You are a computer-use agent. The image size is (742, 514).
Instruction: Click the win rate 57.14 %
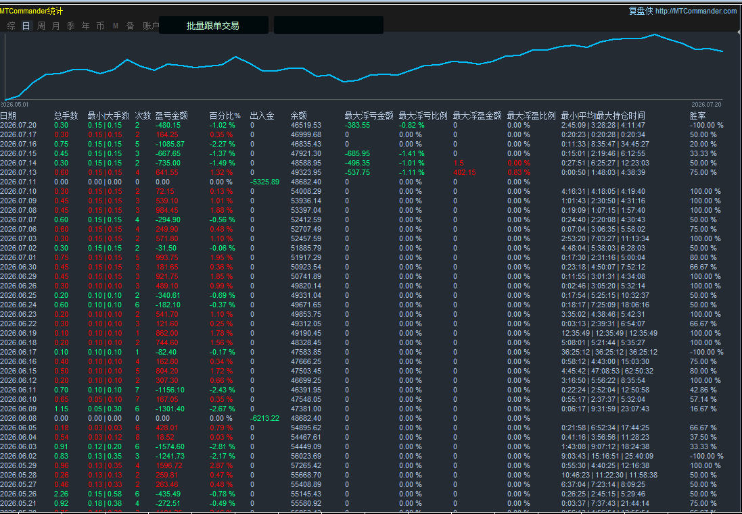703,399
